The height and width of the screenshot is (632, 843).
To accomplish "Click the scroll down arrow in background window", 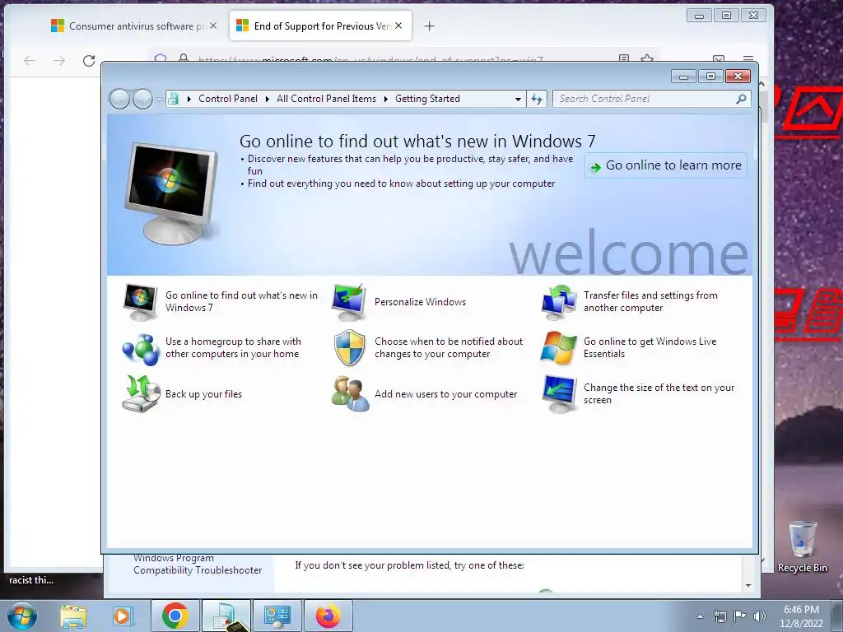I will point(749,586).
